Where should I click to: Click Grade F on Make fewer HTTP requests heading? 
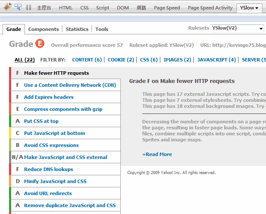(x=182, y=81)
